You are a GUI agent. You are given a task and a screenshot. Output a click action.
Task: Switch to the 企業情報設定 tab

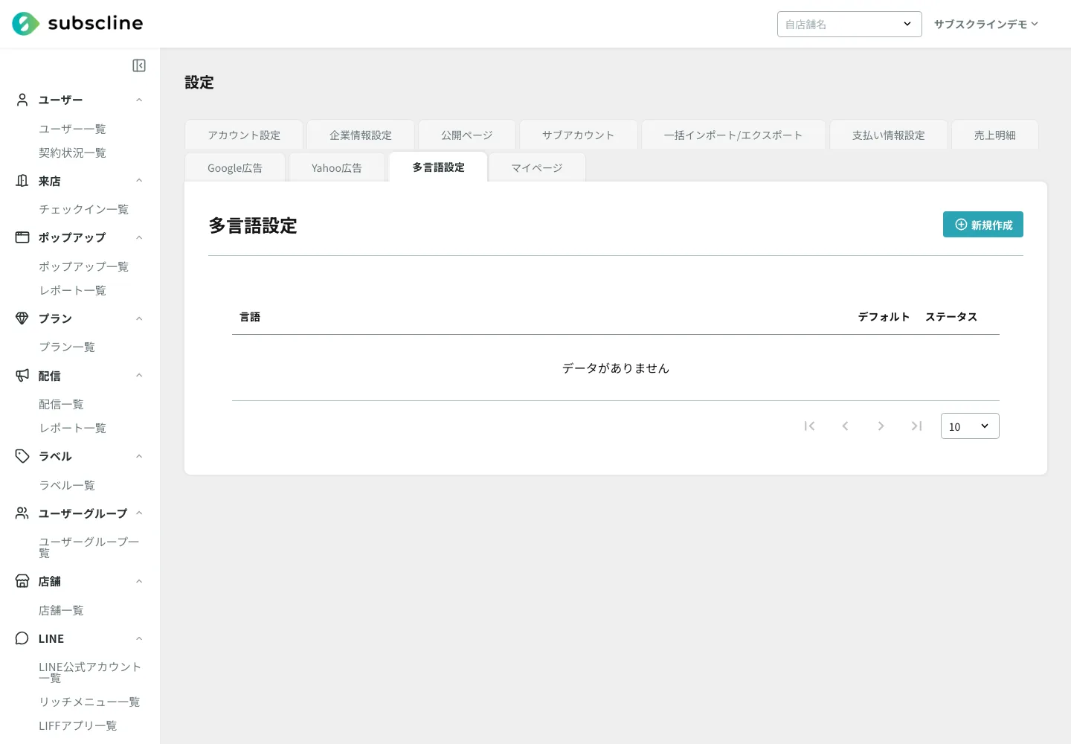[x=361, y=135]
